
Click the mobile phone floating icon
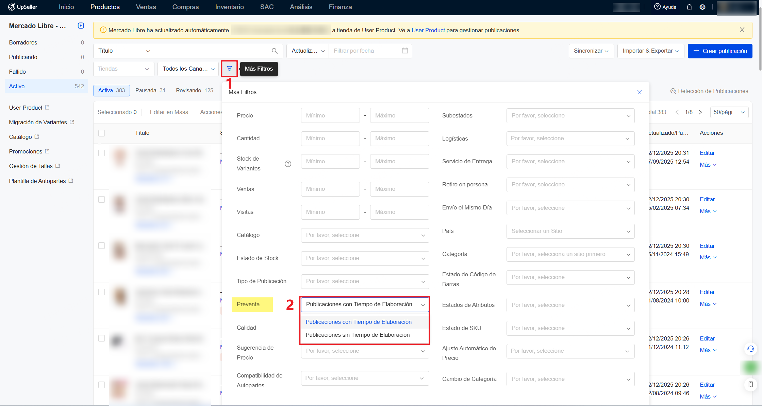750,385
